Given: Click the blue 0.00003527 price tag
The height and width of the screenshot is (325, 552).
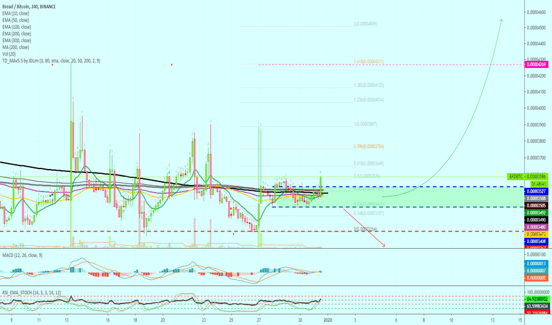Looking at the screenshot, I should (x=536, y=191).
